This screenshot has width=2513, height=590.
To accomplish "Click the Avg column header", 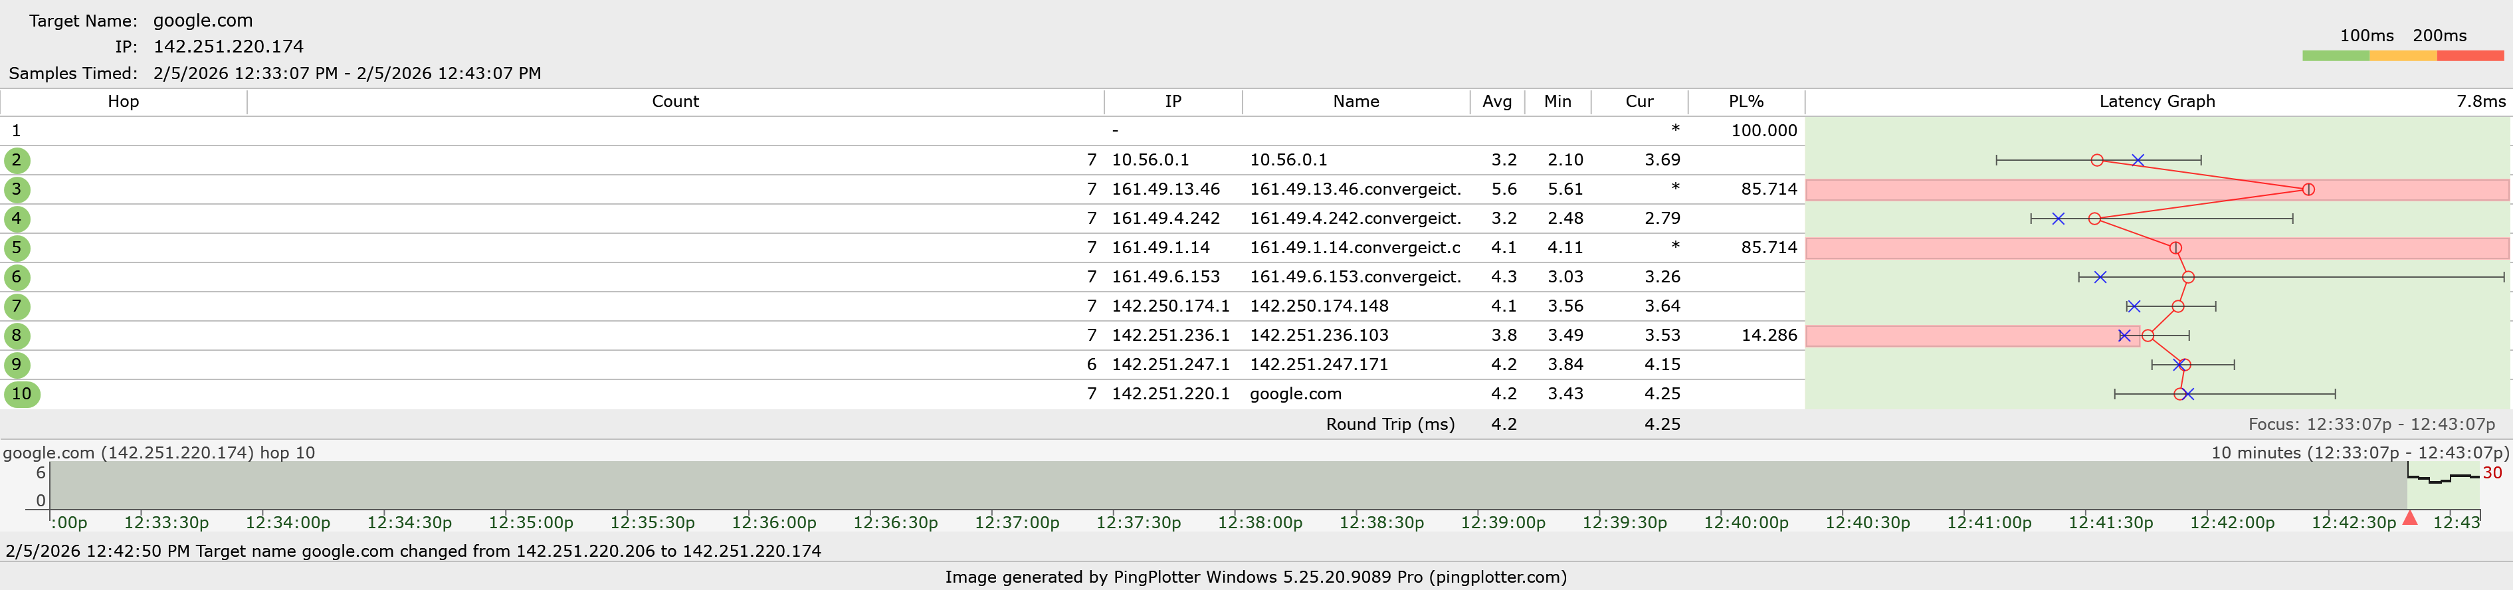I will click(1496, 102).
